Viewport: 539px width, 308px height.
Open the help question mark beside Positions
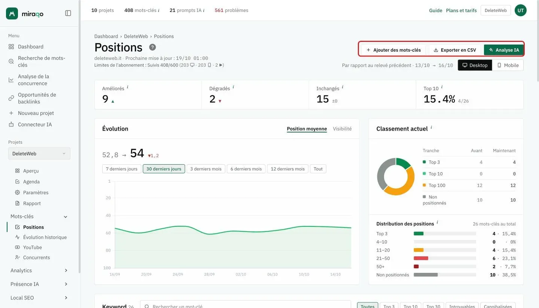[152, 47]
